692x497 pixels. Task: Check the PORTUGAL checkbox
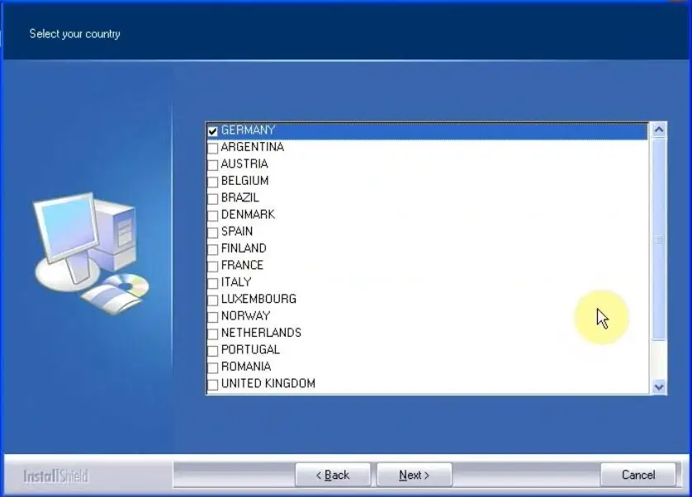(x=213, y=351)
